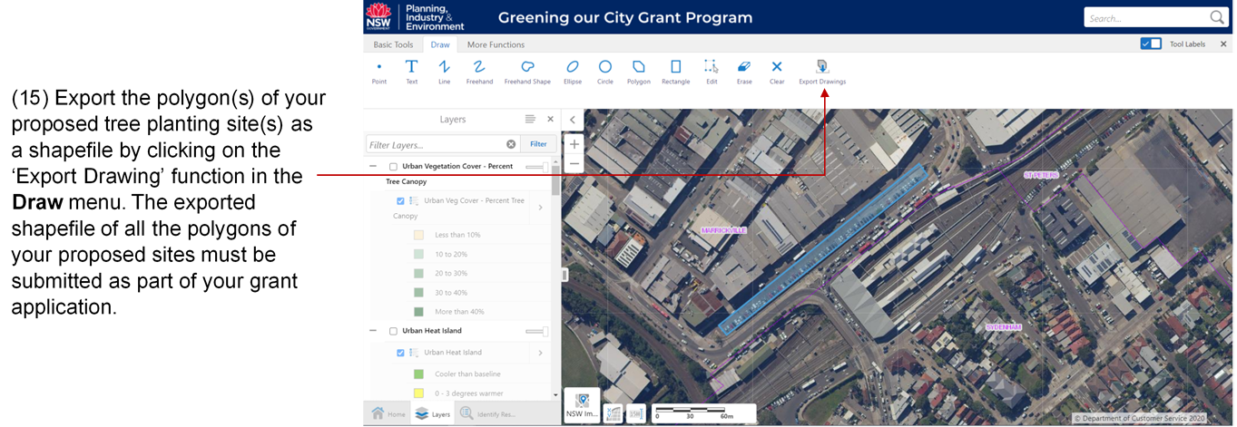Image resolution: width=1237 pixels, height=427 pixels.
Task: Click the side panel resize handle
Action: coord(565,274)
